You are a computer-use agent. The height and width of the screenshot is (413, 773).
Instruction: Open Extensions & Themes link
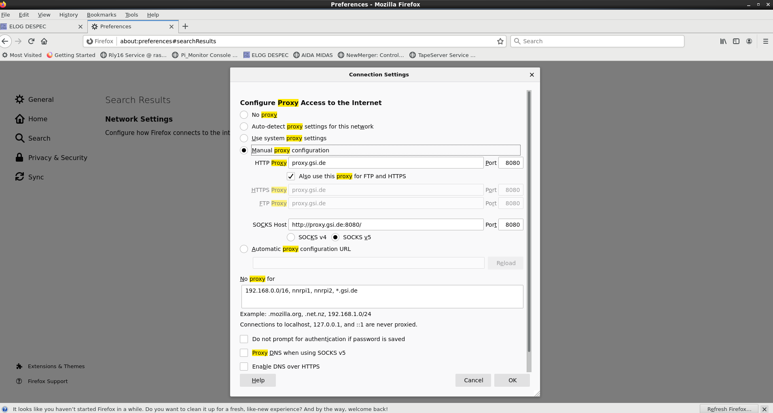50,367
